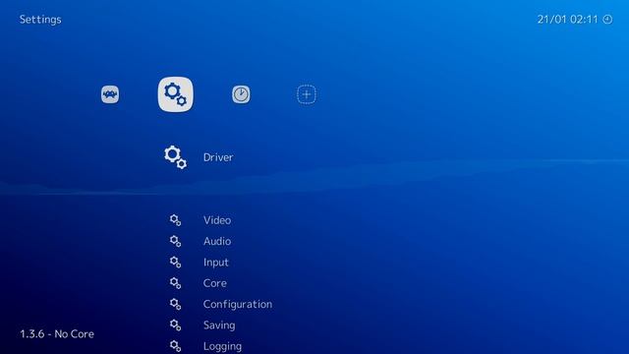Click the 1.3.6 - No Core status text
This screenshot has height=354, width=629.
pyautogui.click(x=57, y=334)
